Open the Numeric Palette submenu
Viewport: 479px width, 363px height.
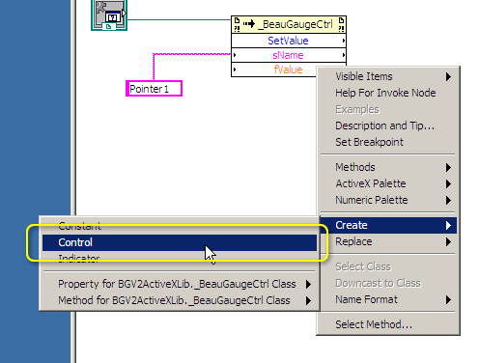pyautogui.click(x=388, y=200)
